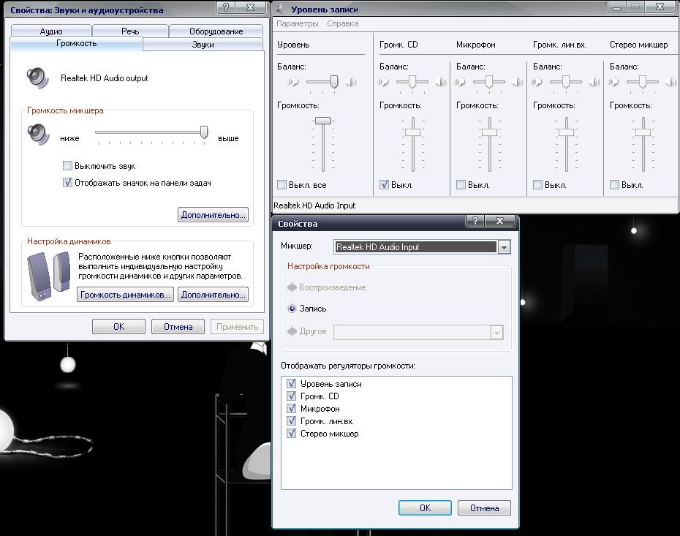The image size is (680, 536).
Task: Uncheck Выкл. under Громк. CD
Action: 385,185
